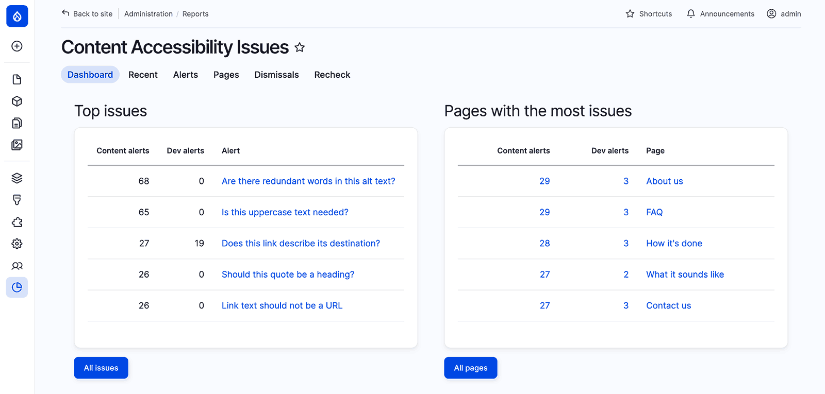Switch to the Alerts tab
The width and height of the screenshot is (825, 394).
186,75
